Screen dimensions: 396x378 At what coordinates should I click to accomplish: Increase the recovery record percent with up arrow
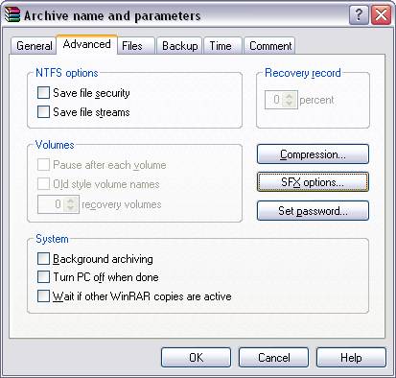pos(290,96)
